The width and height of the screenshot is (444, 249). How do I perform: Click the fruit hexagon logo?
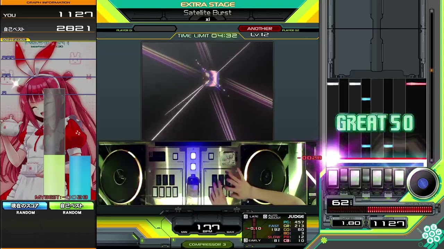[x=432, y=234]
